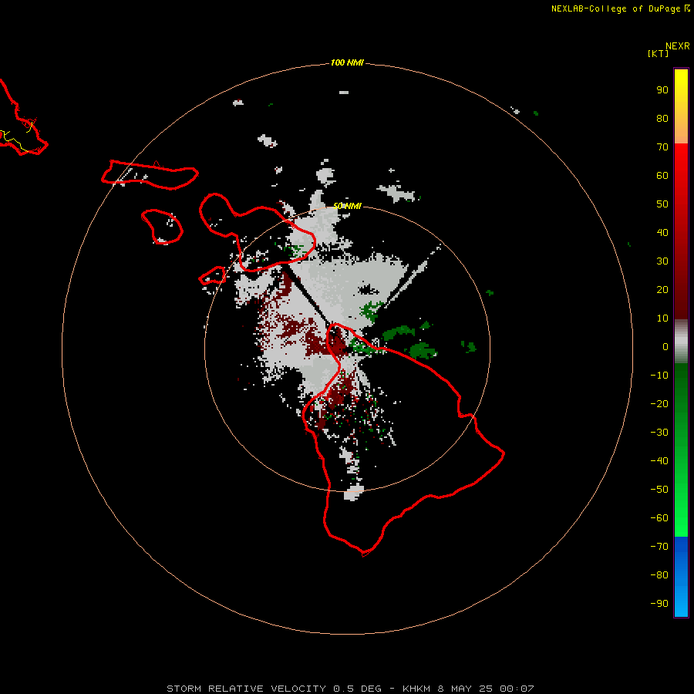Click the 0.5 DEG elevation in the caption
This screenshot has width=694, height=694.
pyautogui.click(x=357, y=689)
